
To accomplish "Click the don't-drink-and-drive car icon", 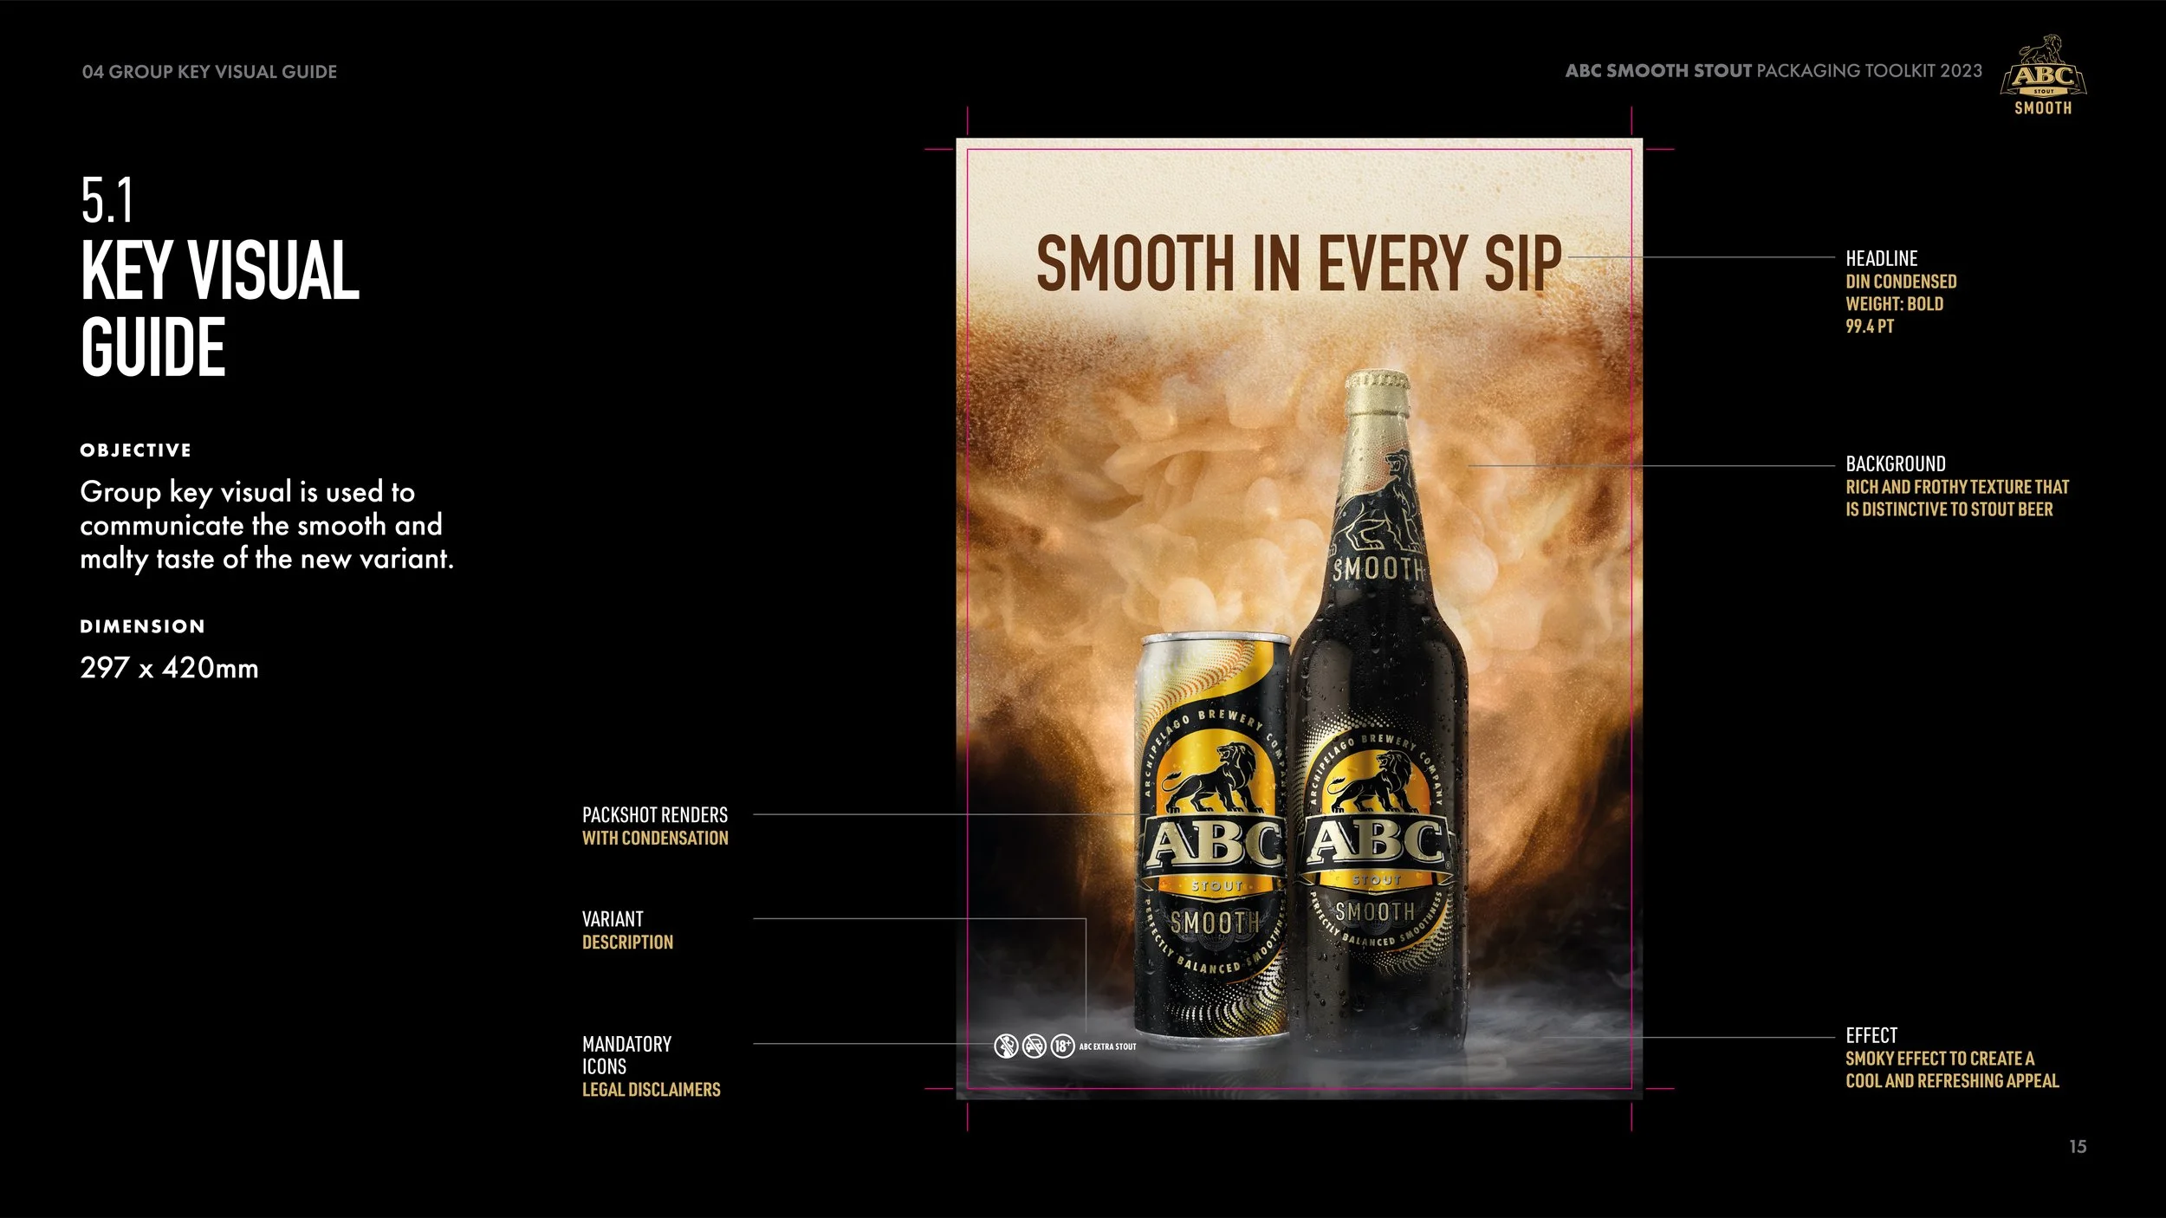I will coord(1034,1046).
